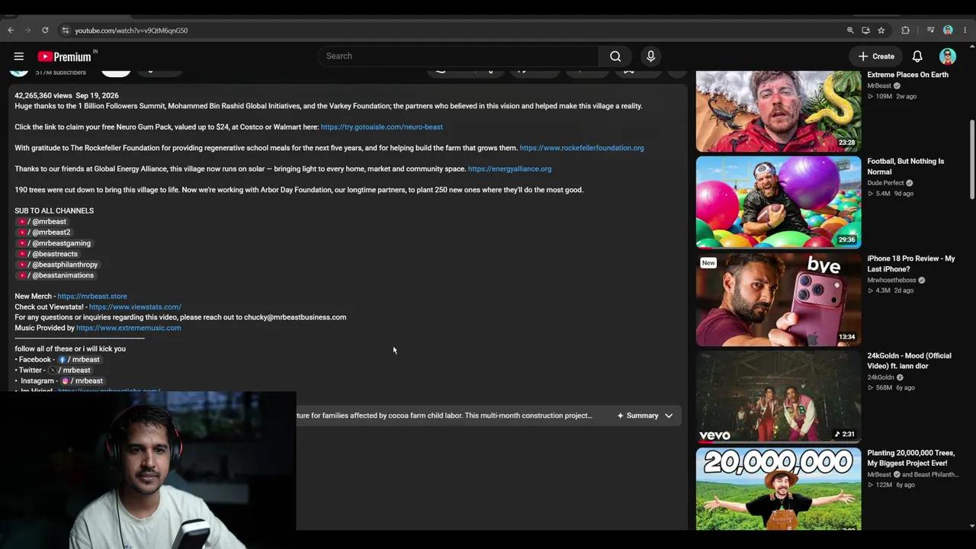The width and height of the screenshot is (976, 549).
Task: Click the 'SUB TO ALL CHANNELS' text
Action: click(x=54, y=211)
